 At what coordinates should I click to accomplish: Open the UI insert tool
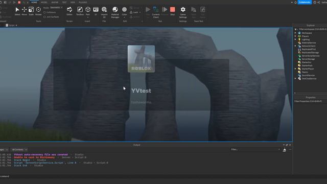tap(96, 11)
